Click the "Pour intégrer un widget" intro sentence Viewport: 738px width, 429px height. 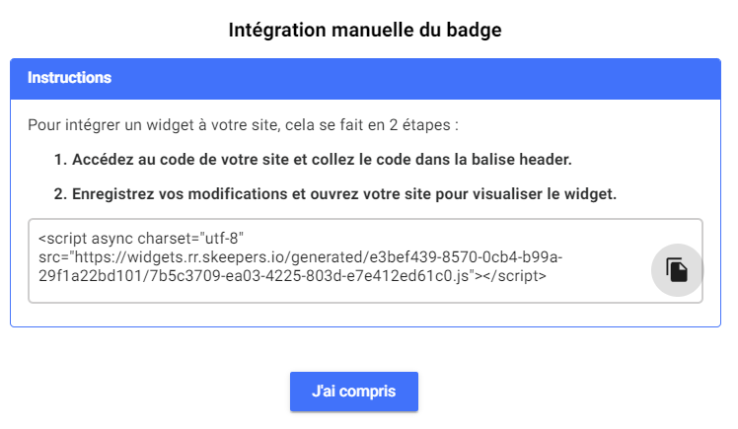tap(244, 126)
